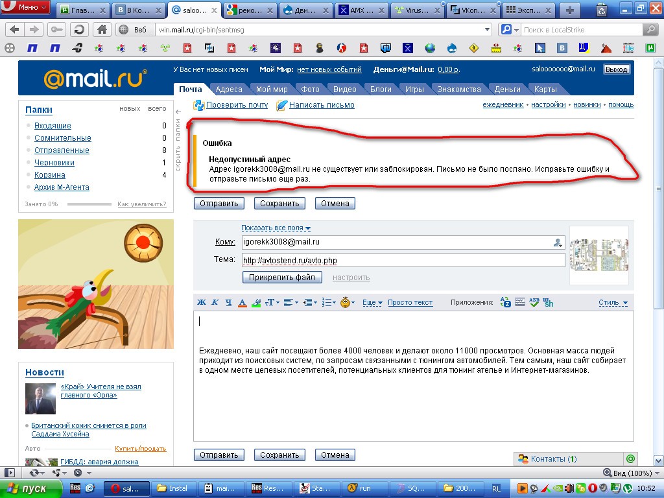Click browser Reload button
Viewport: 664px width, 498px height.
79,30
